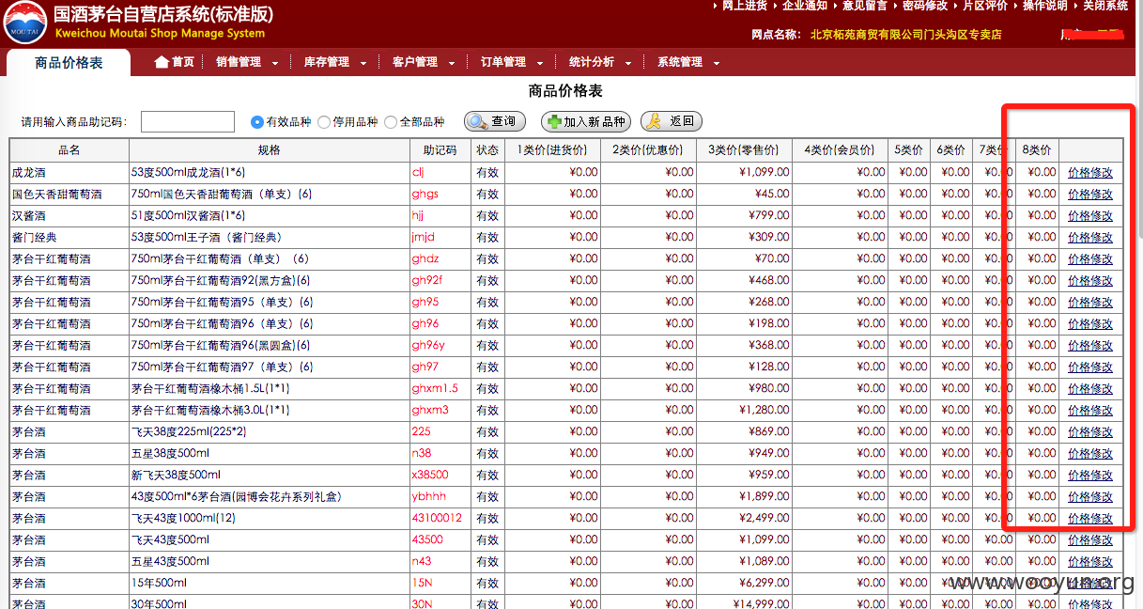Click the Moutai logo in the header
Viewport: 1143px width, 609px height.
click(25, 22)
